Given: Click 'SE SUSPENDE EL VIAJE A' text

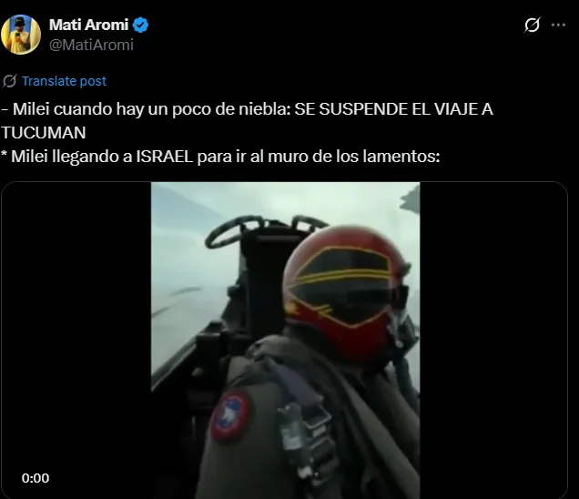Looking at the screenshot, I should tap(393, 109).
